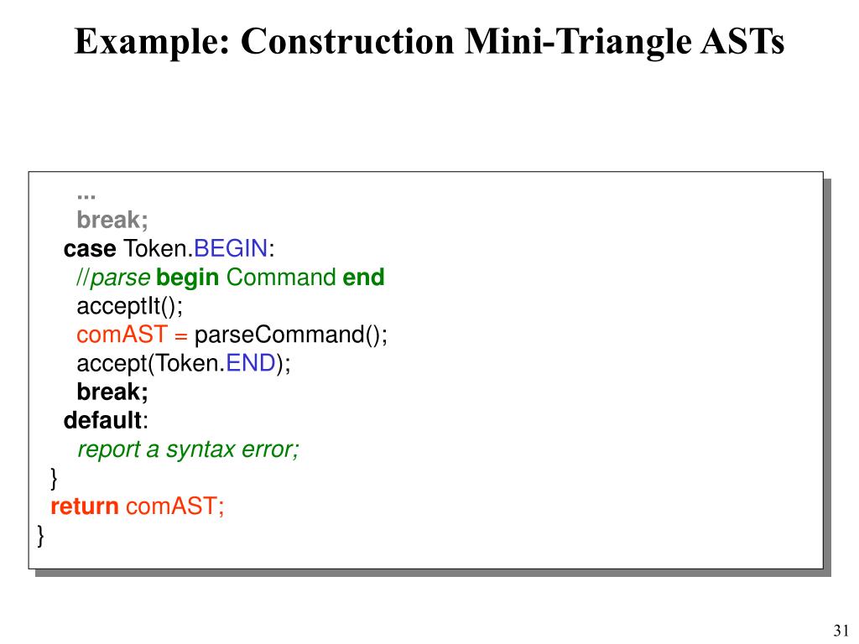Screen dimensions: 859x644
Task: Select the case keyword
Action: 90,249
